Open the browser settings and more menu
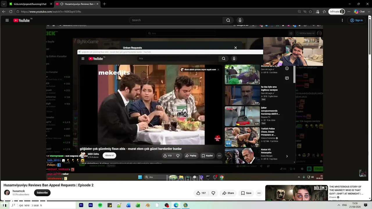Screen dimensions: 372x209 (x=349, y=12)
